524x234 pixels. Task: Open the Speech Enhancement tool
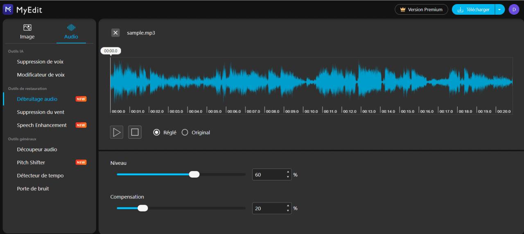42,125
